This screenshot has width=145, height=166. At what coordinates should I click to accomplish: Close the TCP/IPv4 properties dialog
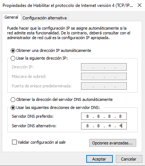[140, 5]
